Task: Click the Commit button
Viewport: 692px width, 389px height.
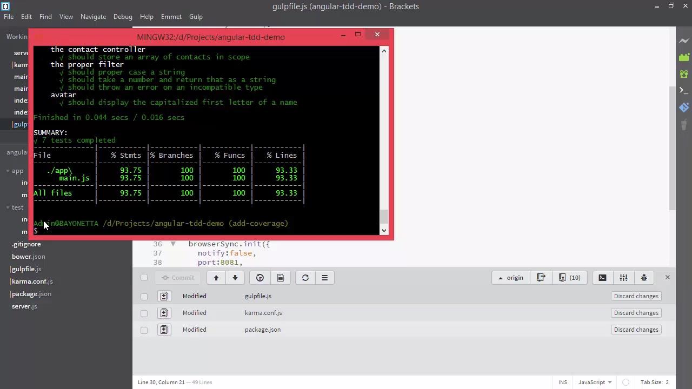Action: pyautogui.click(x=178, y=278)
